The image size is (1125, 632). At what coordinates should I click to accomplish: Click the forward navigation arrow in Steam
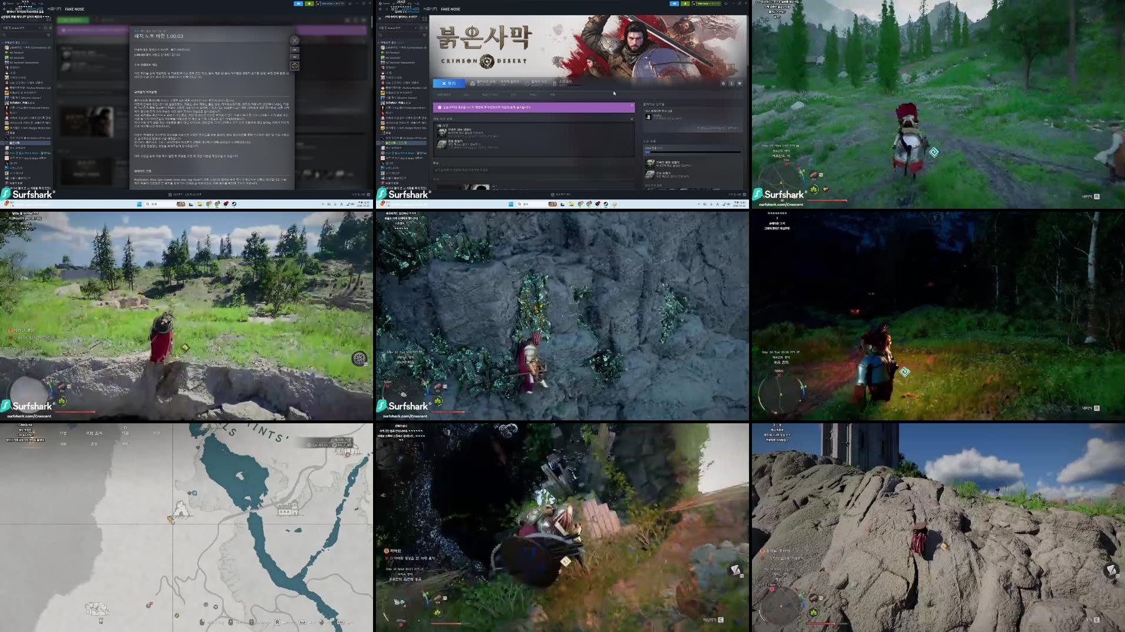coord(385,9)
